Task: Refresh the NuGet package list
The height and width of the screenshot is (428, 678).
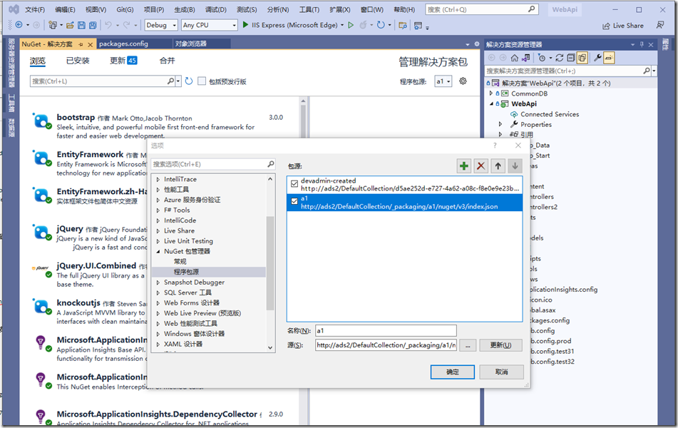Action: click(x=188, y=81)
